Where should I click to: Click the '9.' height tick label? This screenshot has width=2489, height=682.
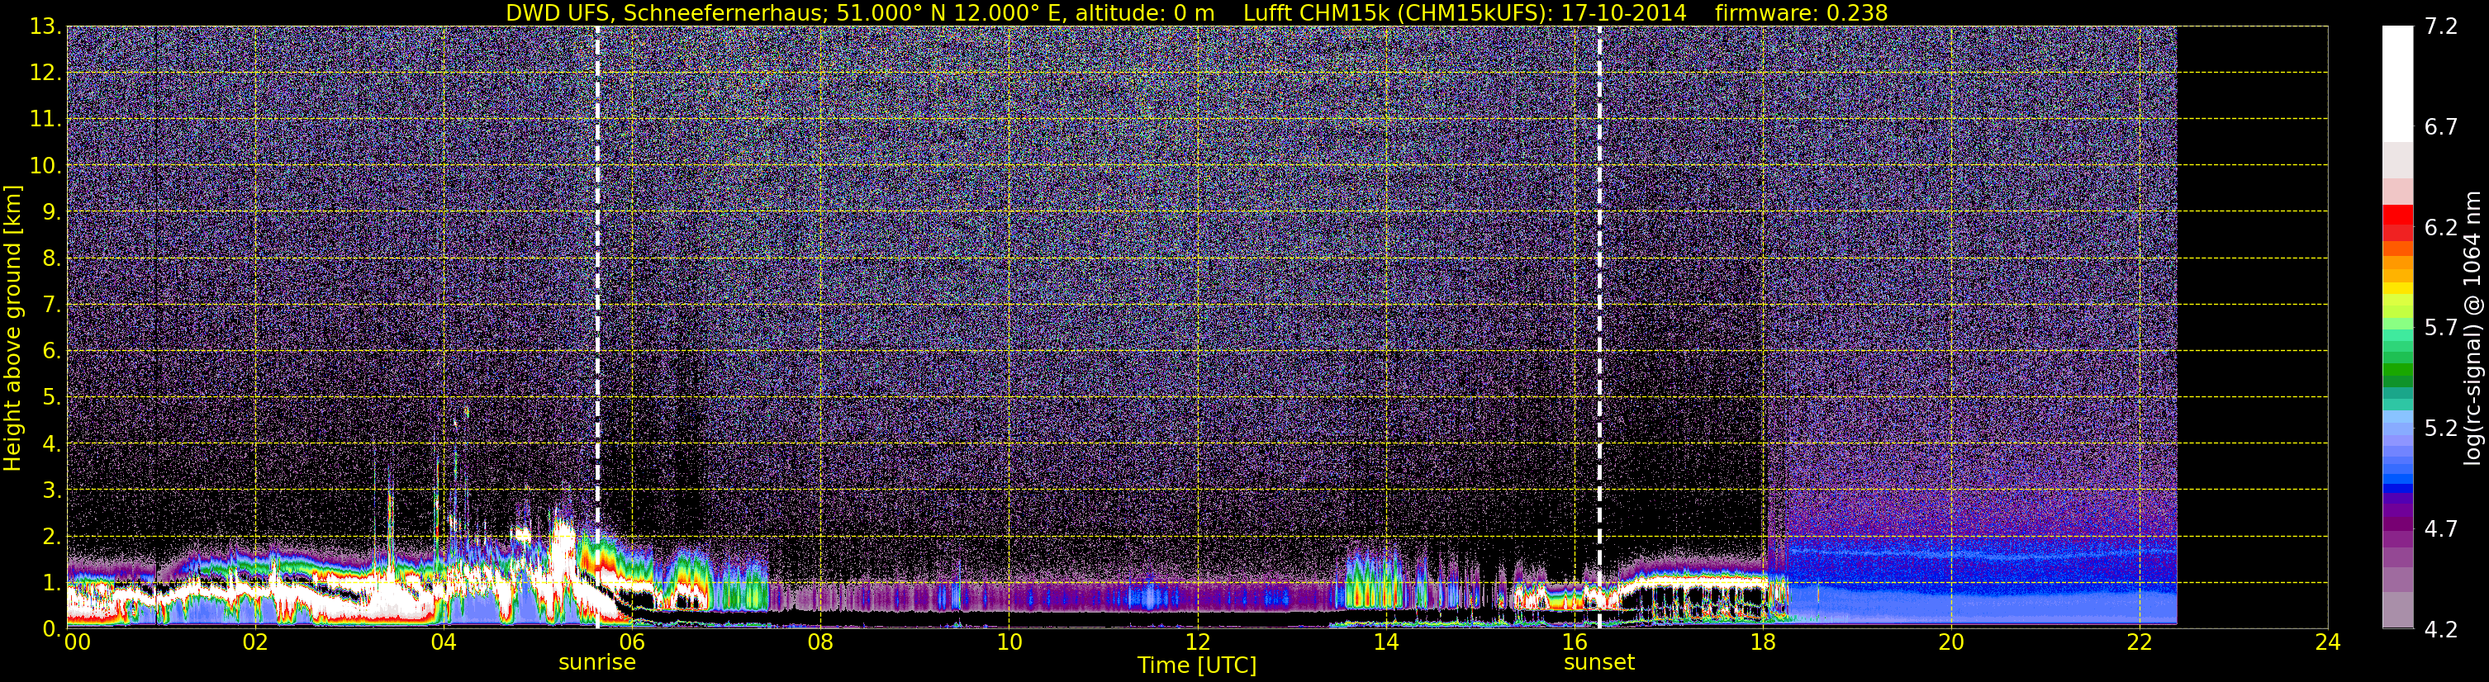click(52, 212)
